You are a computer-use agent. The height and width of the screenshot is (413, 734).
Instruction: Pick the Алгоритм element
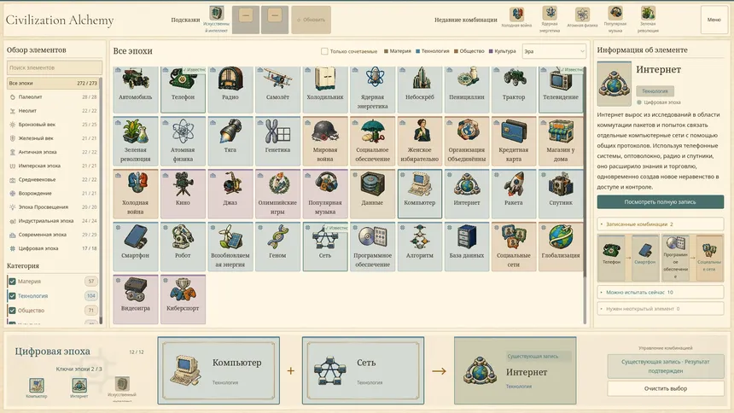[419, 247]
